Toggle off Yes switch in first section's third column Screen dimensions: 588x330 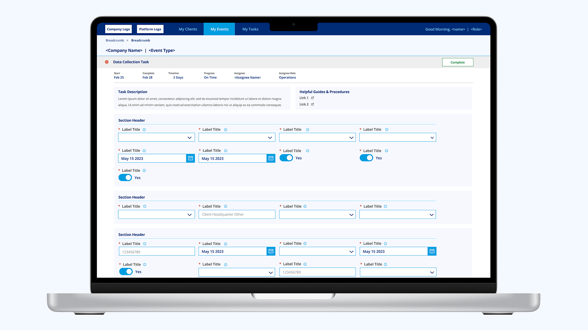(x=286, y=158)
